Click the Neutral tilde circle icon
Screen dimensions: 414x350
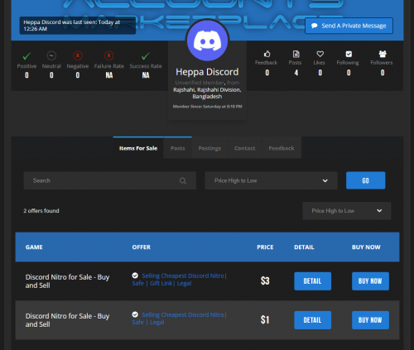tap(51, 55)
